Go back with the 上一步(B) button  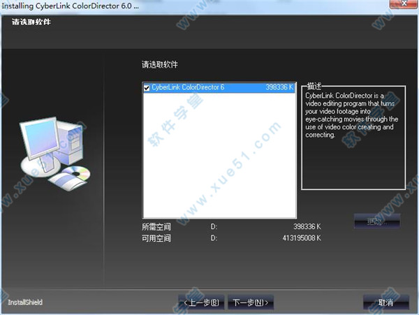click(x=201, y=302)
